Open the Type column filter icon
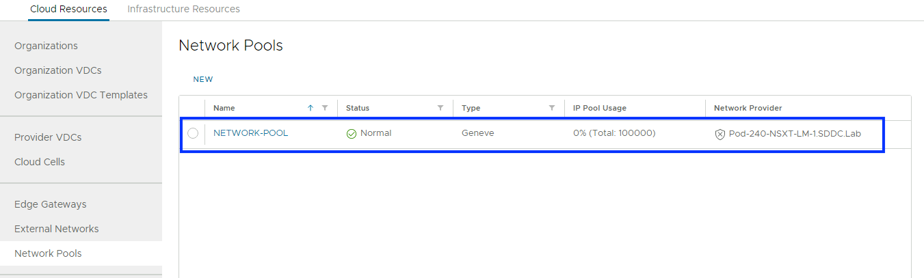This screenshot has width=924, height=278. (552, 108)
